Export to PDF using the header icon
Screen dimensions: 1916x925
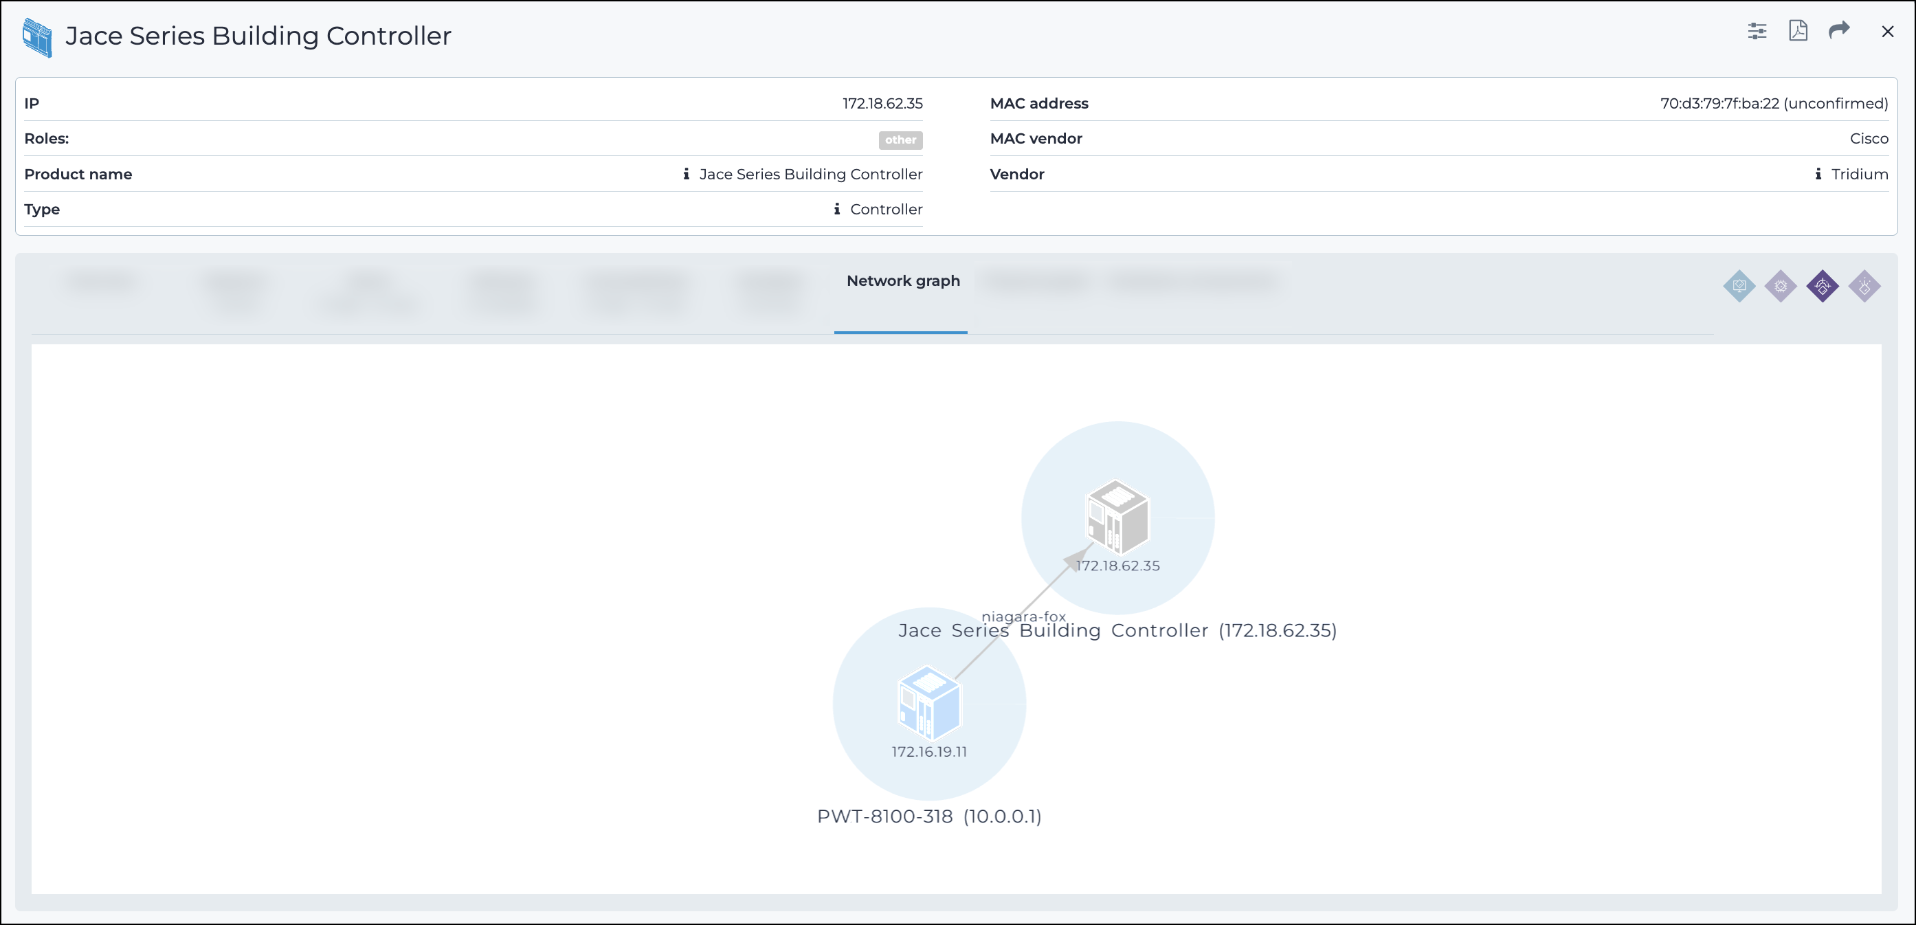[1798, 31]
